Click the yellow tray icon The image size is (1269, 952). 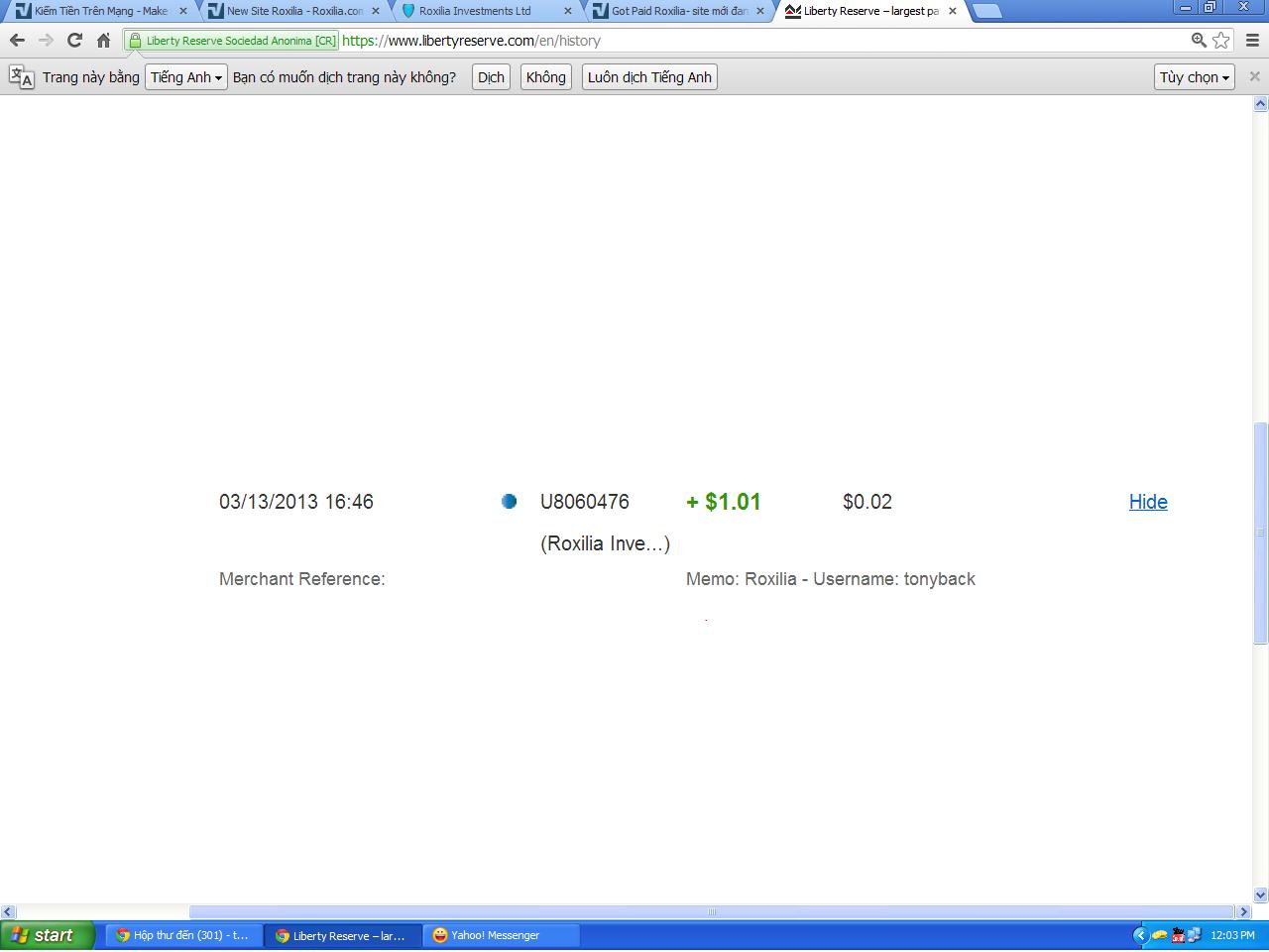click(1159, 935)
